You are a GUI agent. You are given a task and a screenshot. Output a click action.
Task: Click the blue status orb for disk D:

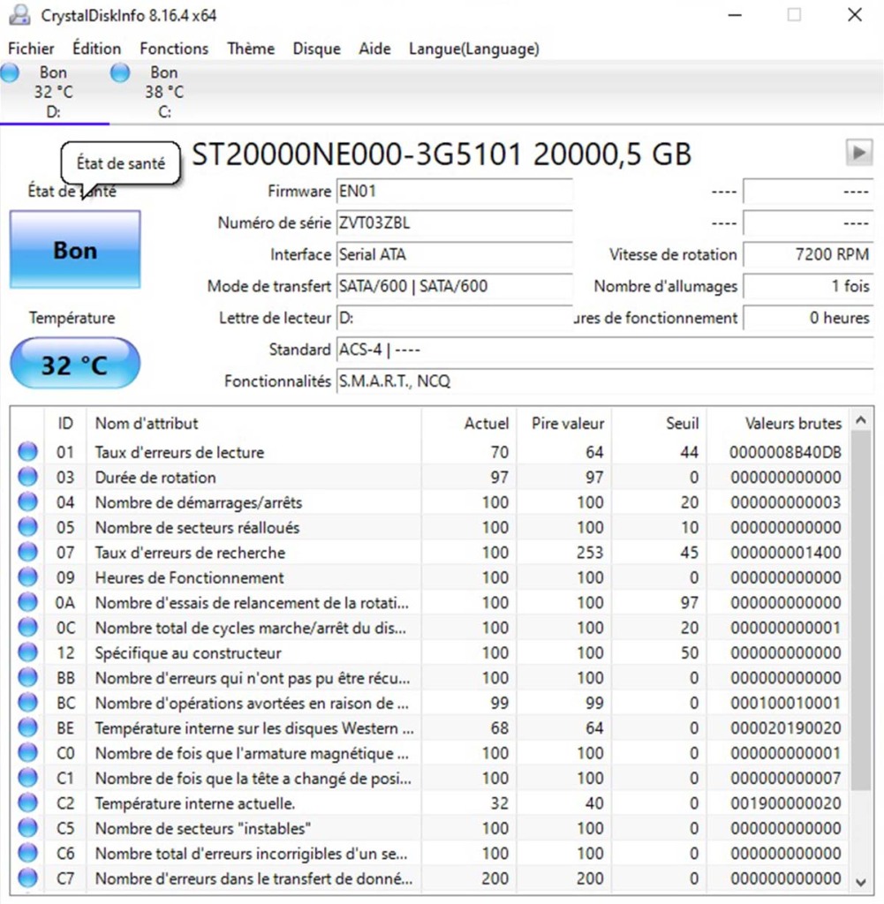[10, 73]
